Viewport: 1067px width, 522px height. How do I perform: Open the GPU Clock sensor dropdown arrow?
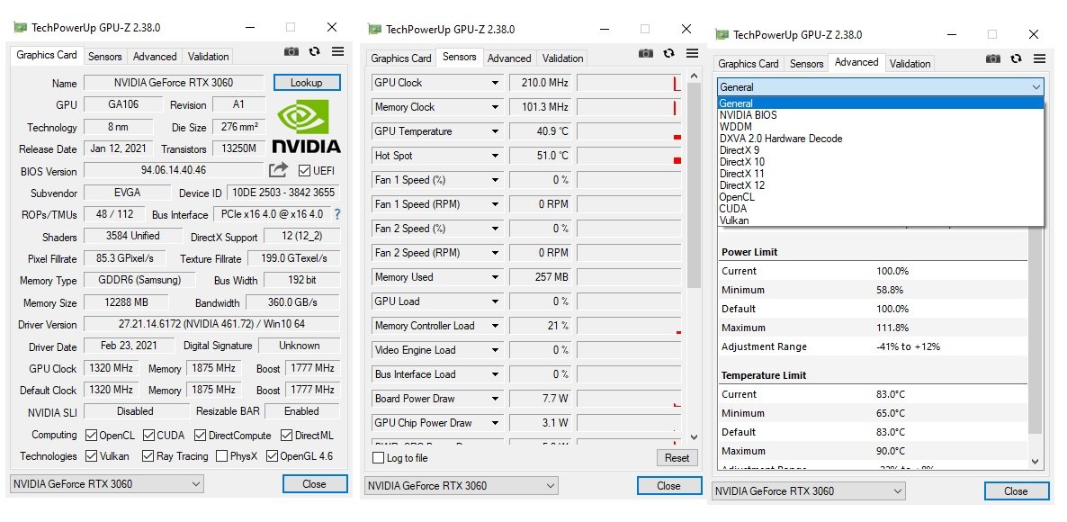tap(496, 83)
